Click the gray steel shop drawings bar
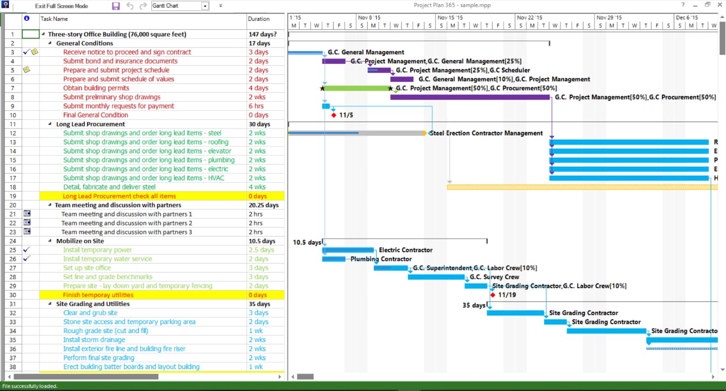726x391 pixels. [355, 133]
